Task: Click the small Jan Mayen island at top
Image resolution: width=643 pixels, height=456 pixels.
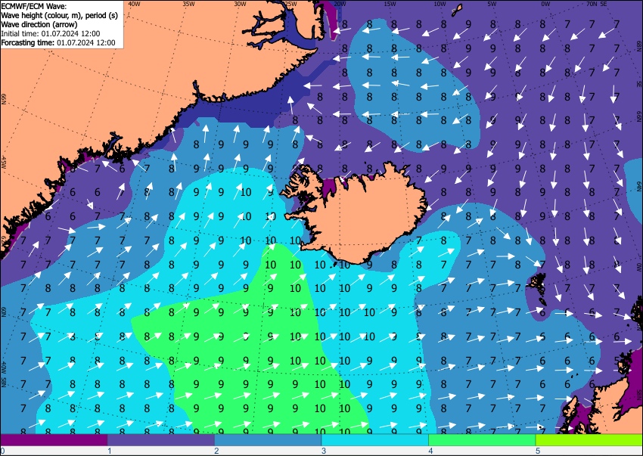Action: click(457, 11)
